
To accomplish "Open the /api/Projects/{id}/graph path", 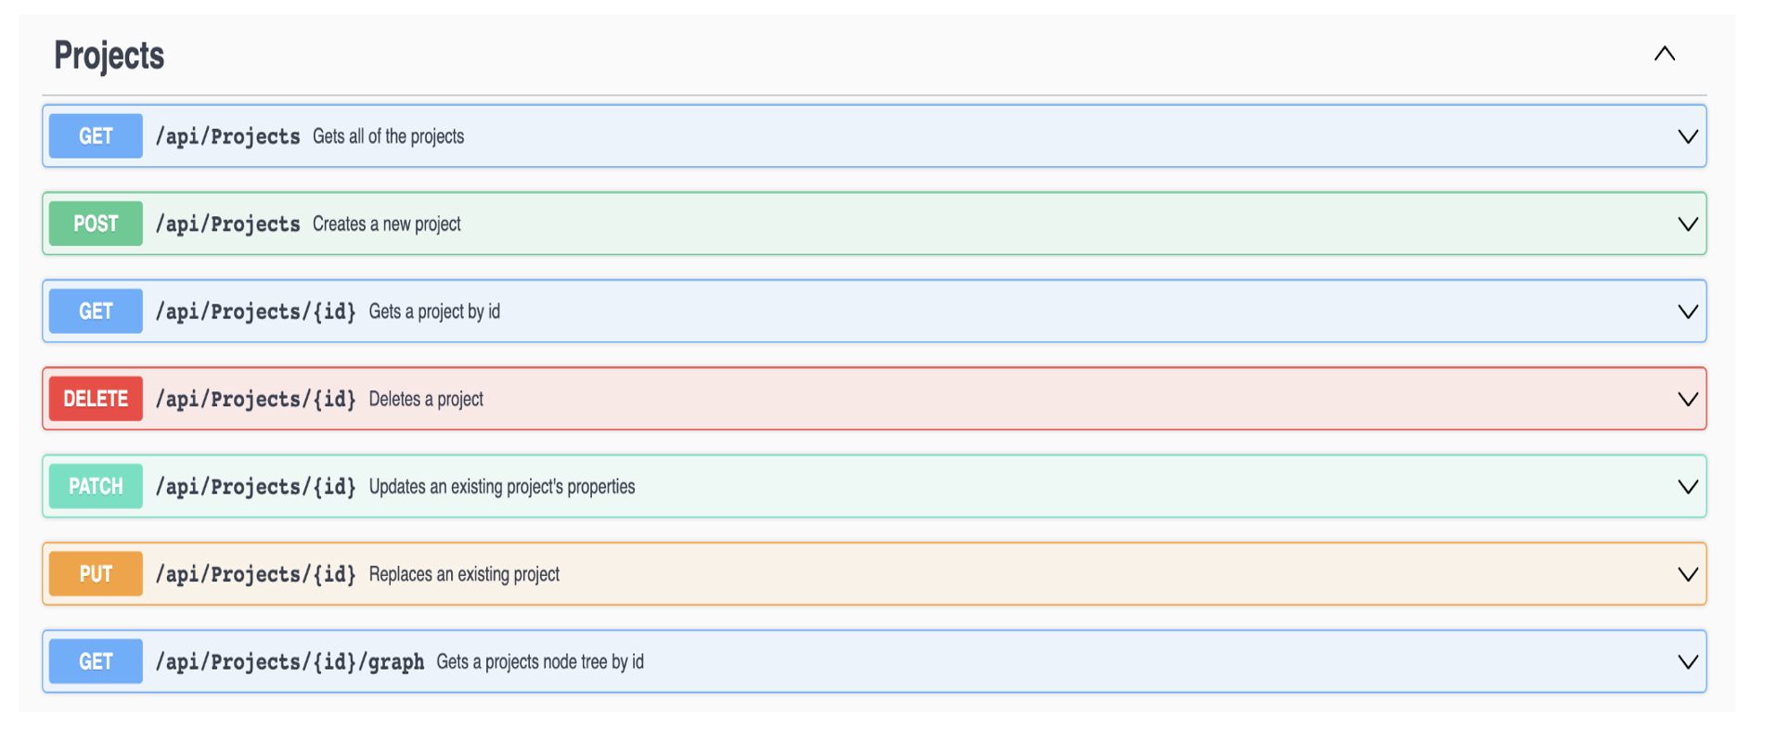I will (x=290, y=661).
